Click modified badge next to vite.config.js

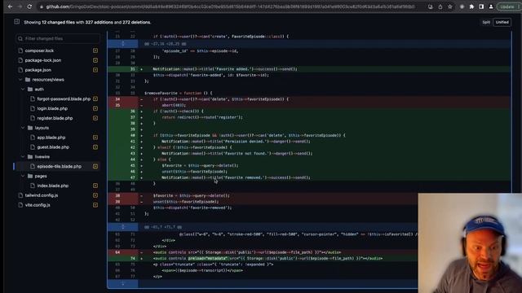point(95,204)
